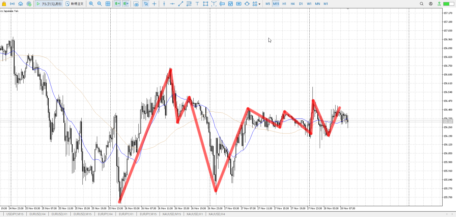Click the zoom out magnifier icon

pyautogui.click(x=99, y=4)
